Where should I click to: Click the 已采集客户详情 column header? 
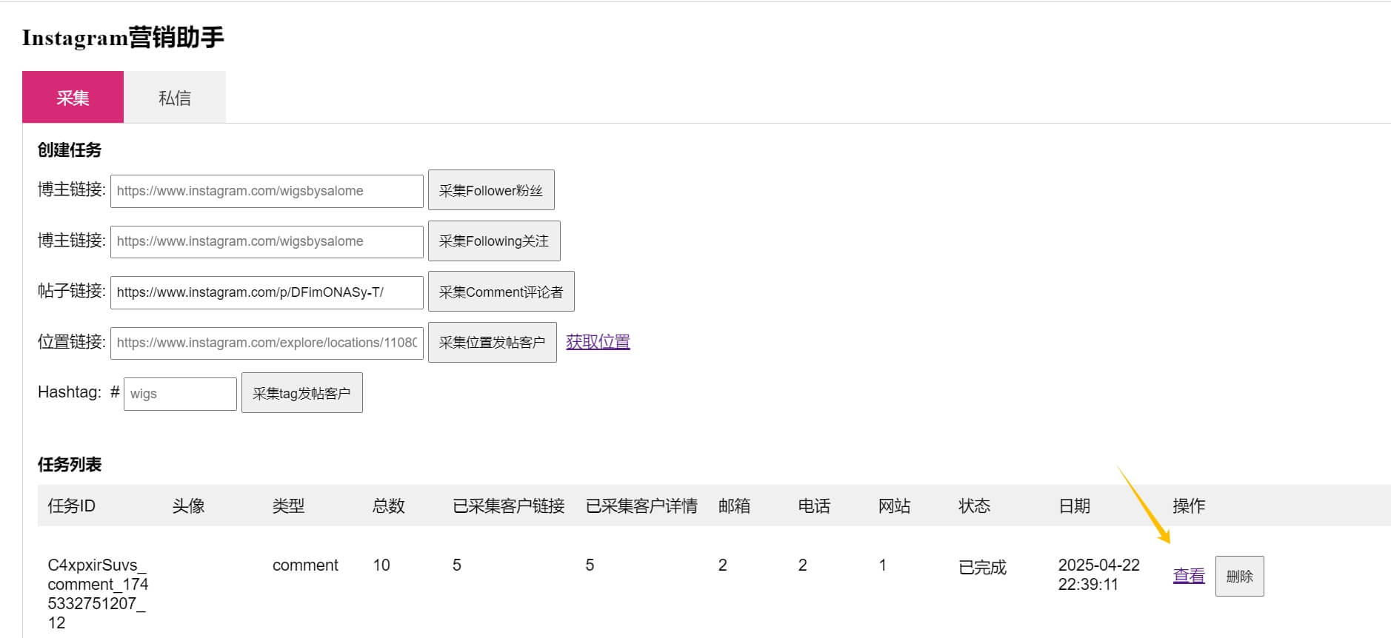click(x=641, y=506)
